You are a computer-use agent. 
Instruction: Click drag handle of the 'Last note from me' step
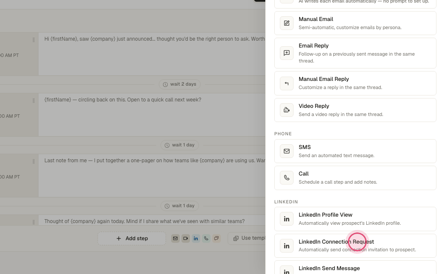(33, 161)
